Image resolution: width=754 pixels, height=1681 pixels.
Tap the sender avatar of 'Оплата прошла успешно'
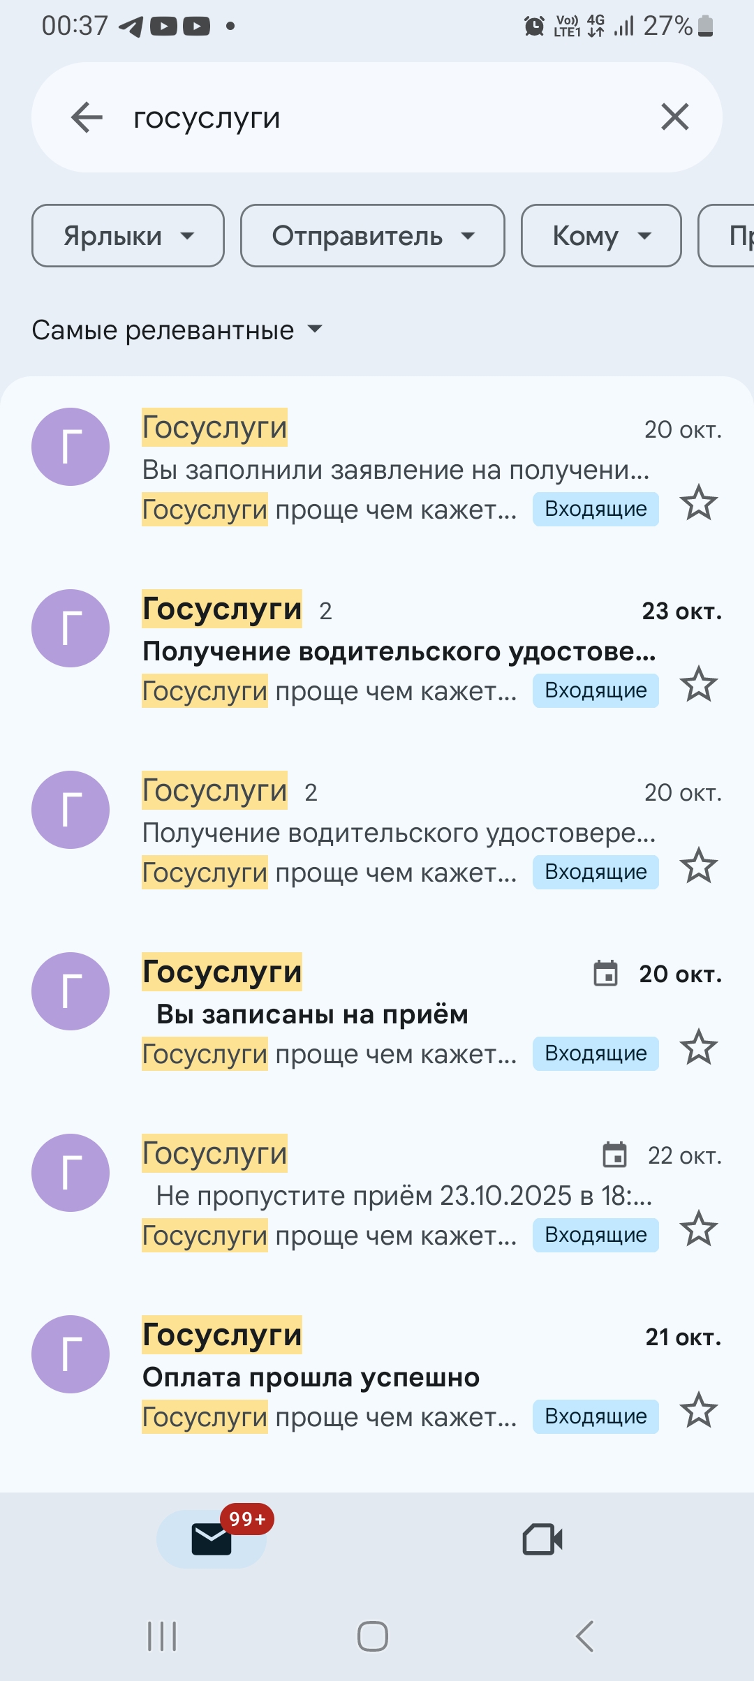(71, 1354)
